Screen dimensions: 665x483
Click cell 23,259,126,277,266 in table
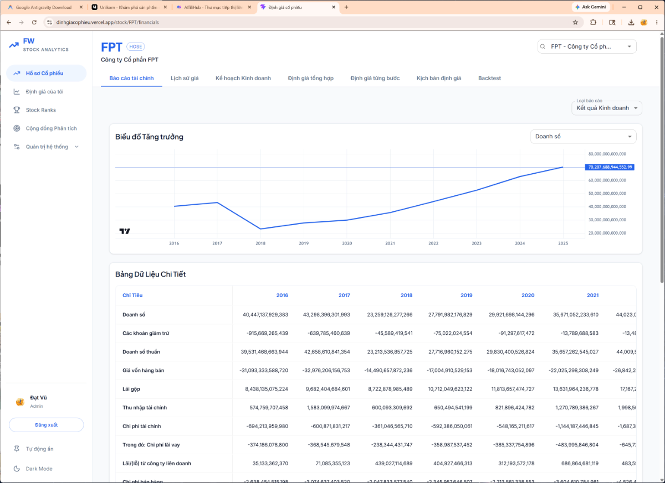coord(390,315)
